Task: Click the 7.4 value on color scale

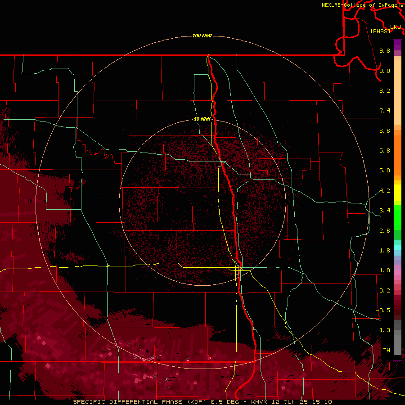Action: (x=385, y=111)
